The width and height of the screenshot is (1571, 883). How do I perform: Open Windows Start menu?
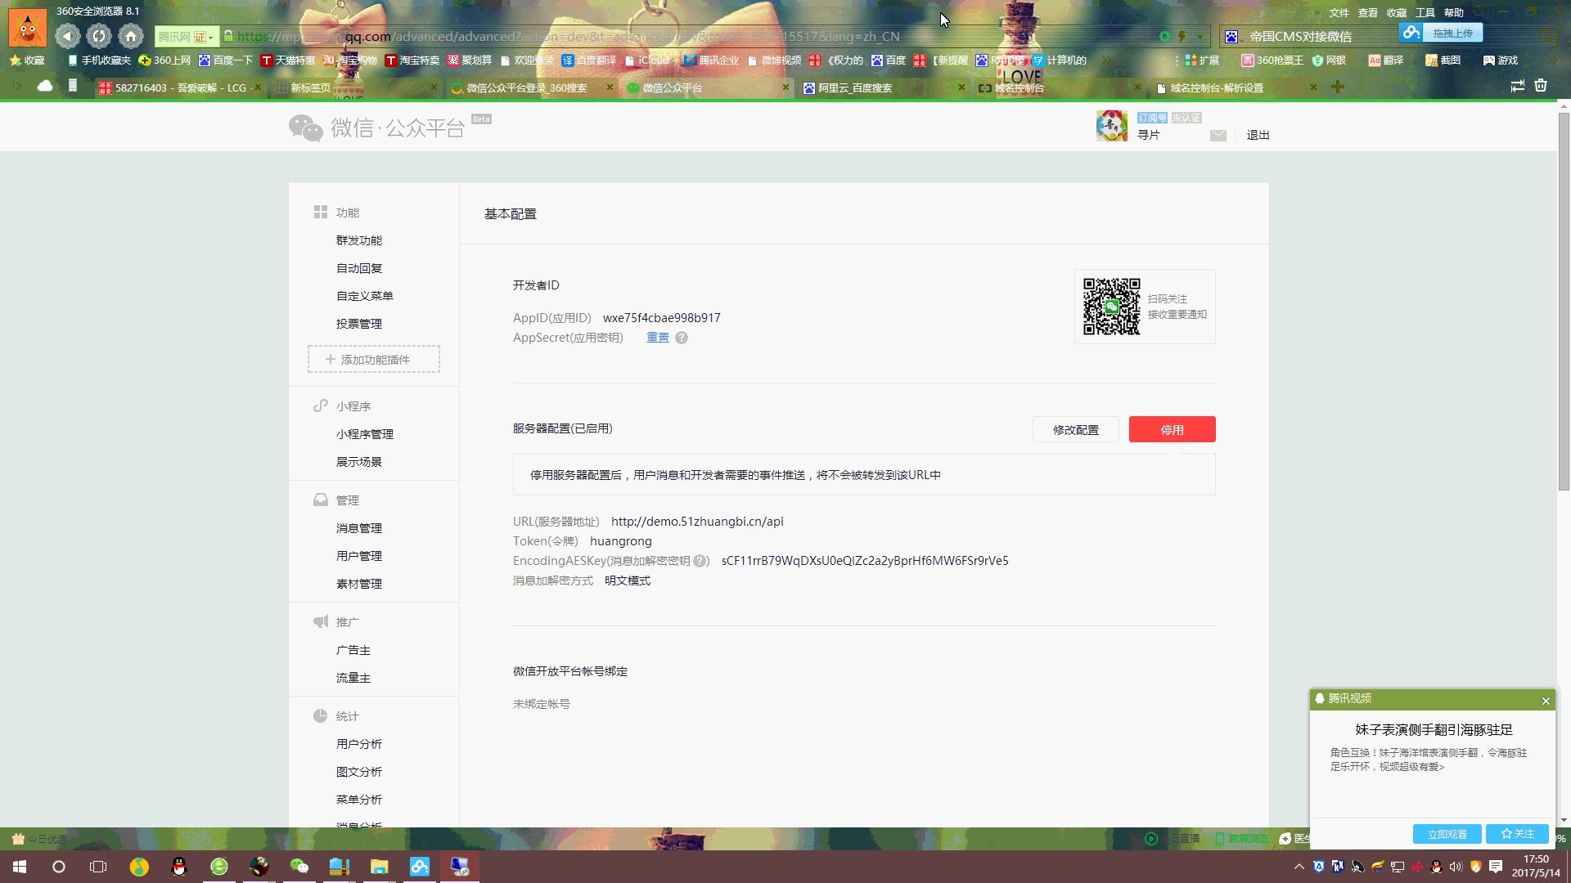tap(20, 867)
